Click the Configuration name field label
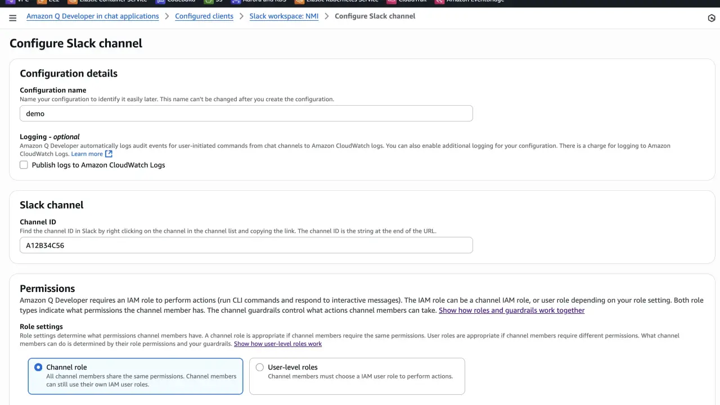This screenshot has width=720, height=405. point(53,90)
